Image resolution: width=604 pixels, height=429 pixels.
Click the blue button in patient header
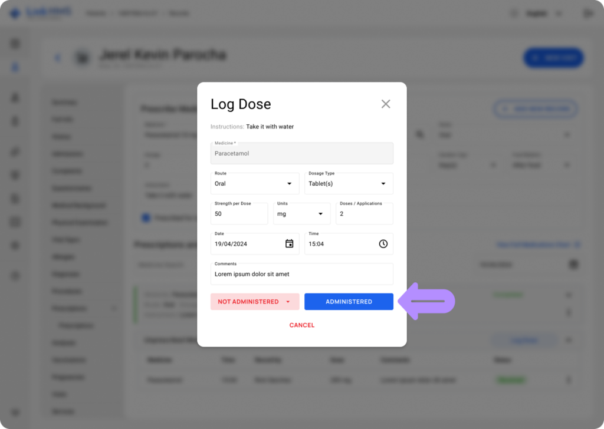tap(553, 58)
